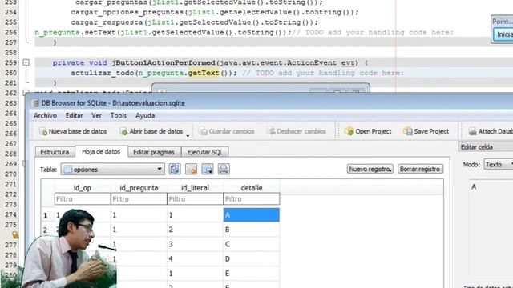Click the print table icon

[224, 169]
